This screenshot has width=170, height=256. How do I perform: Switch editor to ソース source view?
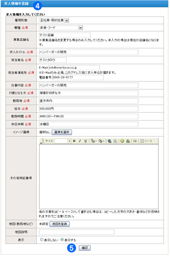click(146, 141)
